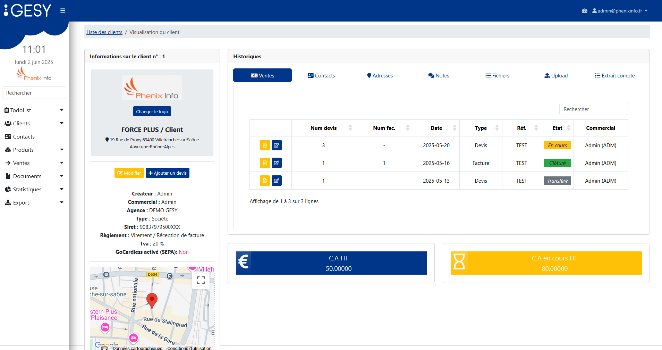The image size is (662, 350).
Task: Edit the devis dated 2025-05-20
Action: (x=277, y=145)
